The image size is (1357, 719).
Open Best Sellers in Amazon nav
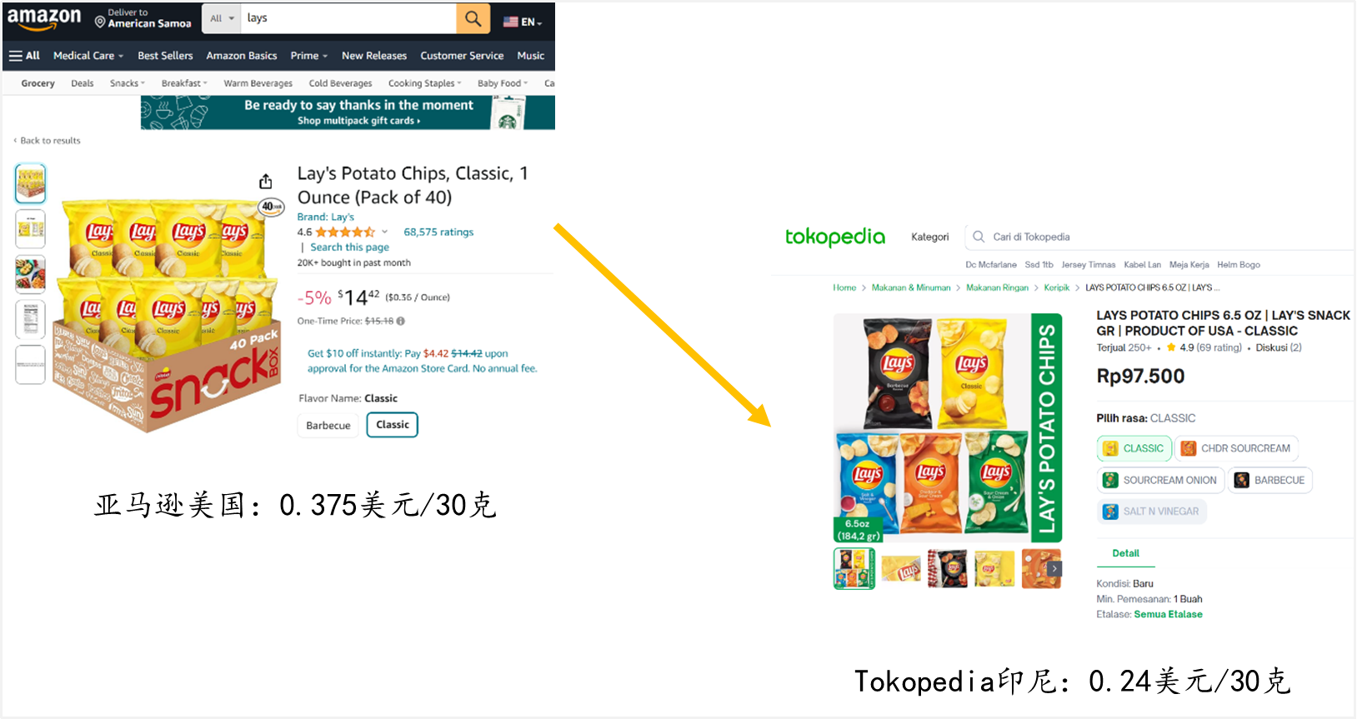click(165, 56)
